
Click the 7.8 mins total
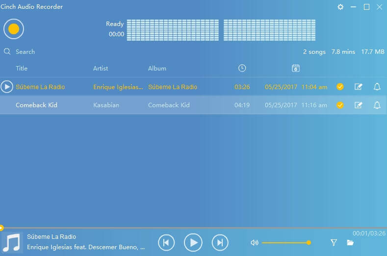pos(343,52)
